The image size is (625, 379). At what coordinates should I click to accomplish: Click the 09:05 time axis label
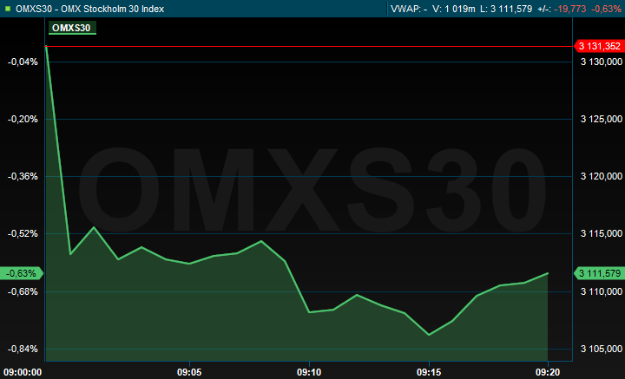[x=189, y=370]
